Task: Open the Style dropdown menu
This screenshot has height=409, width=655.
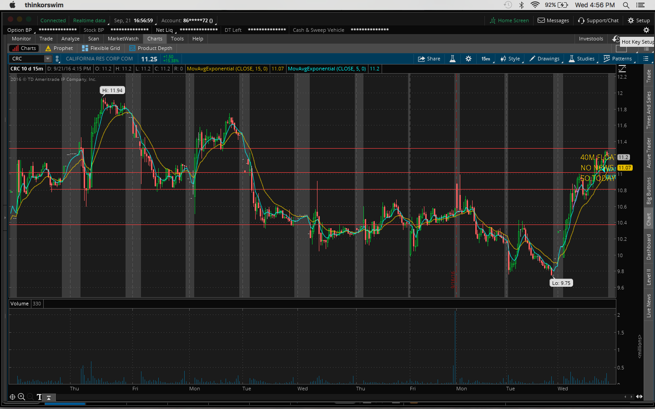Action: (510, 59)
